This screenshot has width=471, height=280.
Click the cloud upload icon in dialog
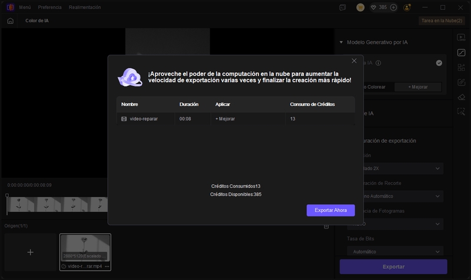pos(130,77)
